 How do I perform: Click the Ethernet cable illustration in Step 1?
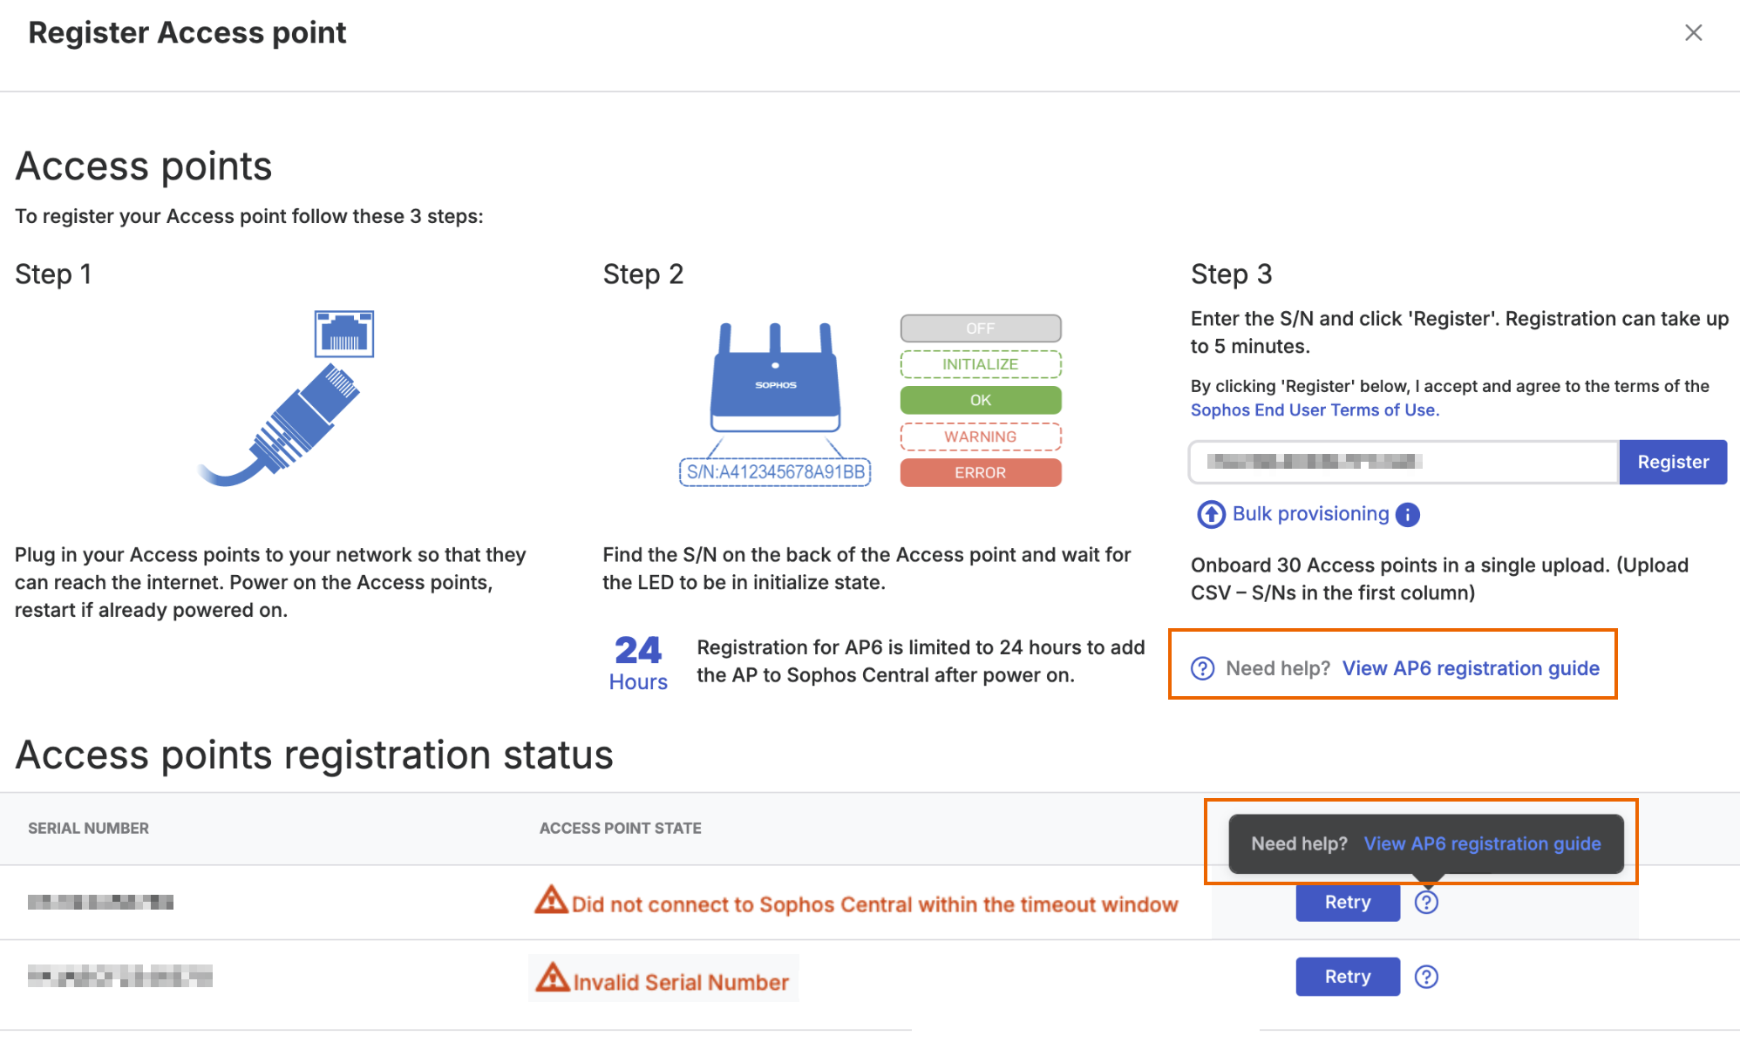[287, 398]
